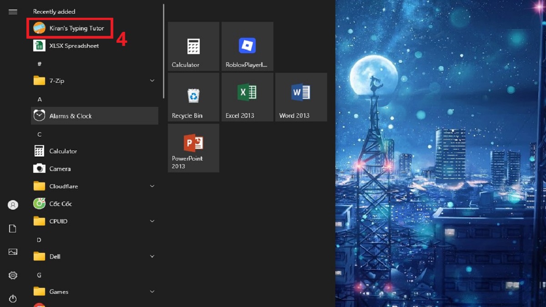Viewport: 546px width, 307px height.
Task: Open the Power options button
Action: coord(13,298)
